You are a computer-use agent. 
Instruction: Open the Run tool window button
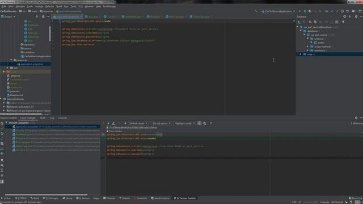pyautogui.click(x=6, y=198)
